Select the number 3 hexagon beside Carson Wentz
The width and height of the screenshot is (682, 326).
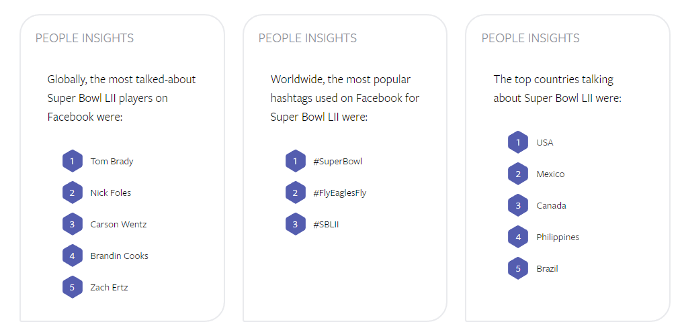point(72,224)
